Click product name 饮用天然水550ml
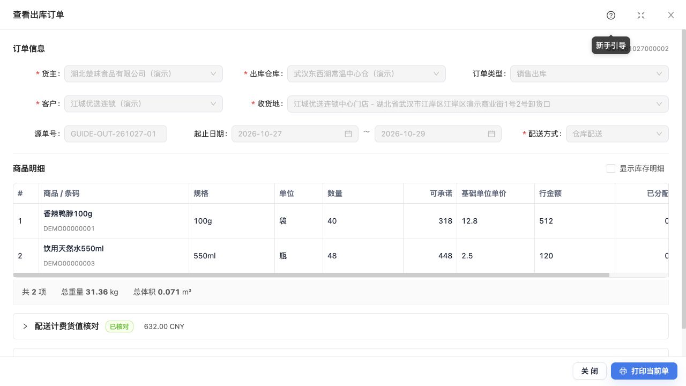 click(73, 249)
